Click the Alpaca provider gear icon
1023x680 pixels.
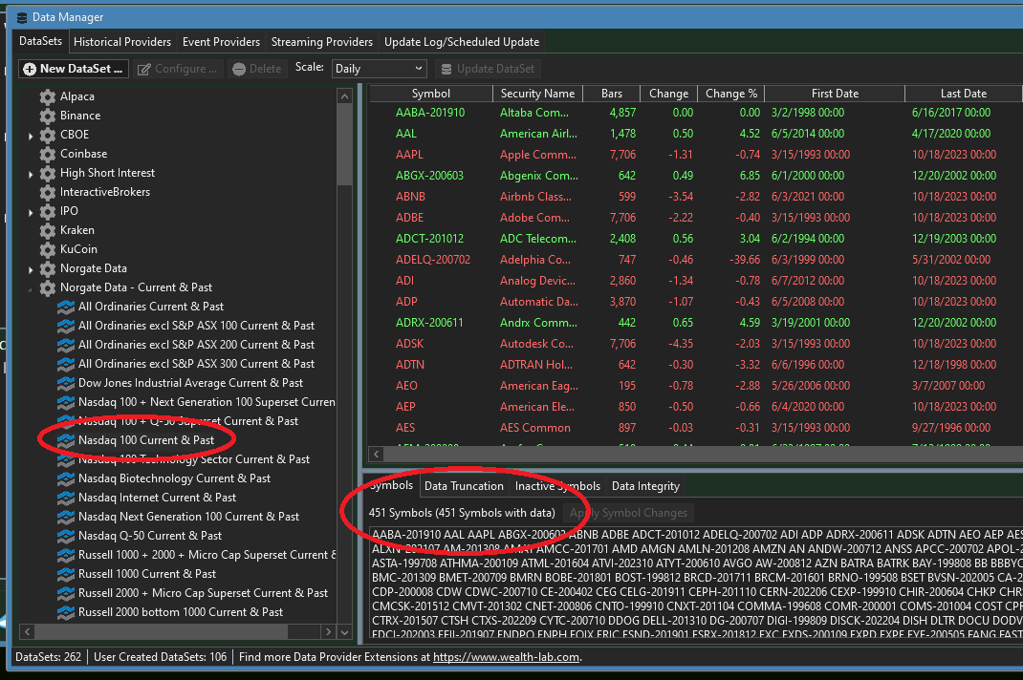point(47,96)
